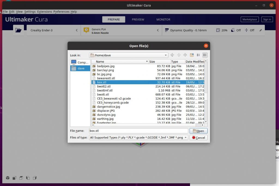
Task: Switch to the PREPARE stage
Action: click(x=114, y=19)
